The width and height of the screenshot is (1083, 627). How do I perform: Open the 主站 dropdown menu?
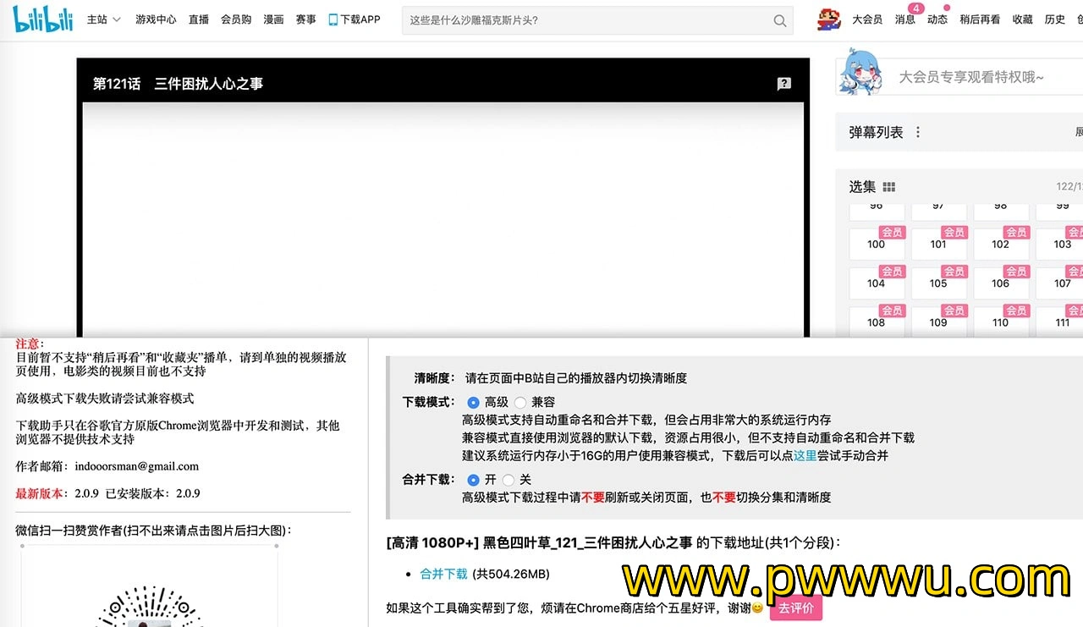[104, 19]
